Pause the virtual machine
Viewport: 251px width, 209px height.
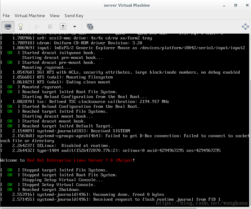[x=50, y=27]
